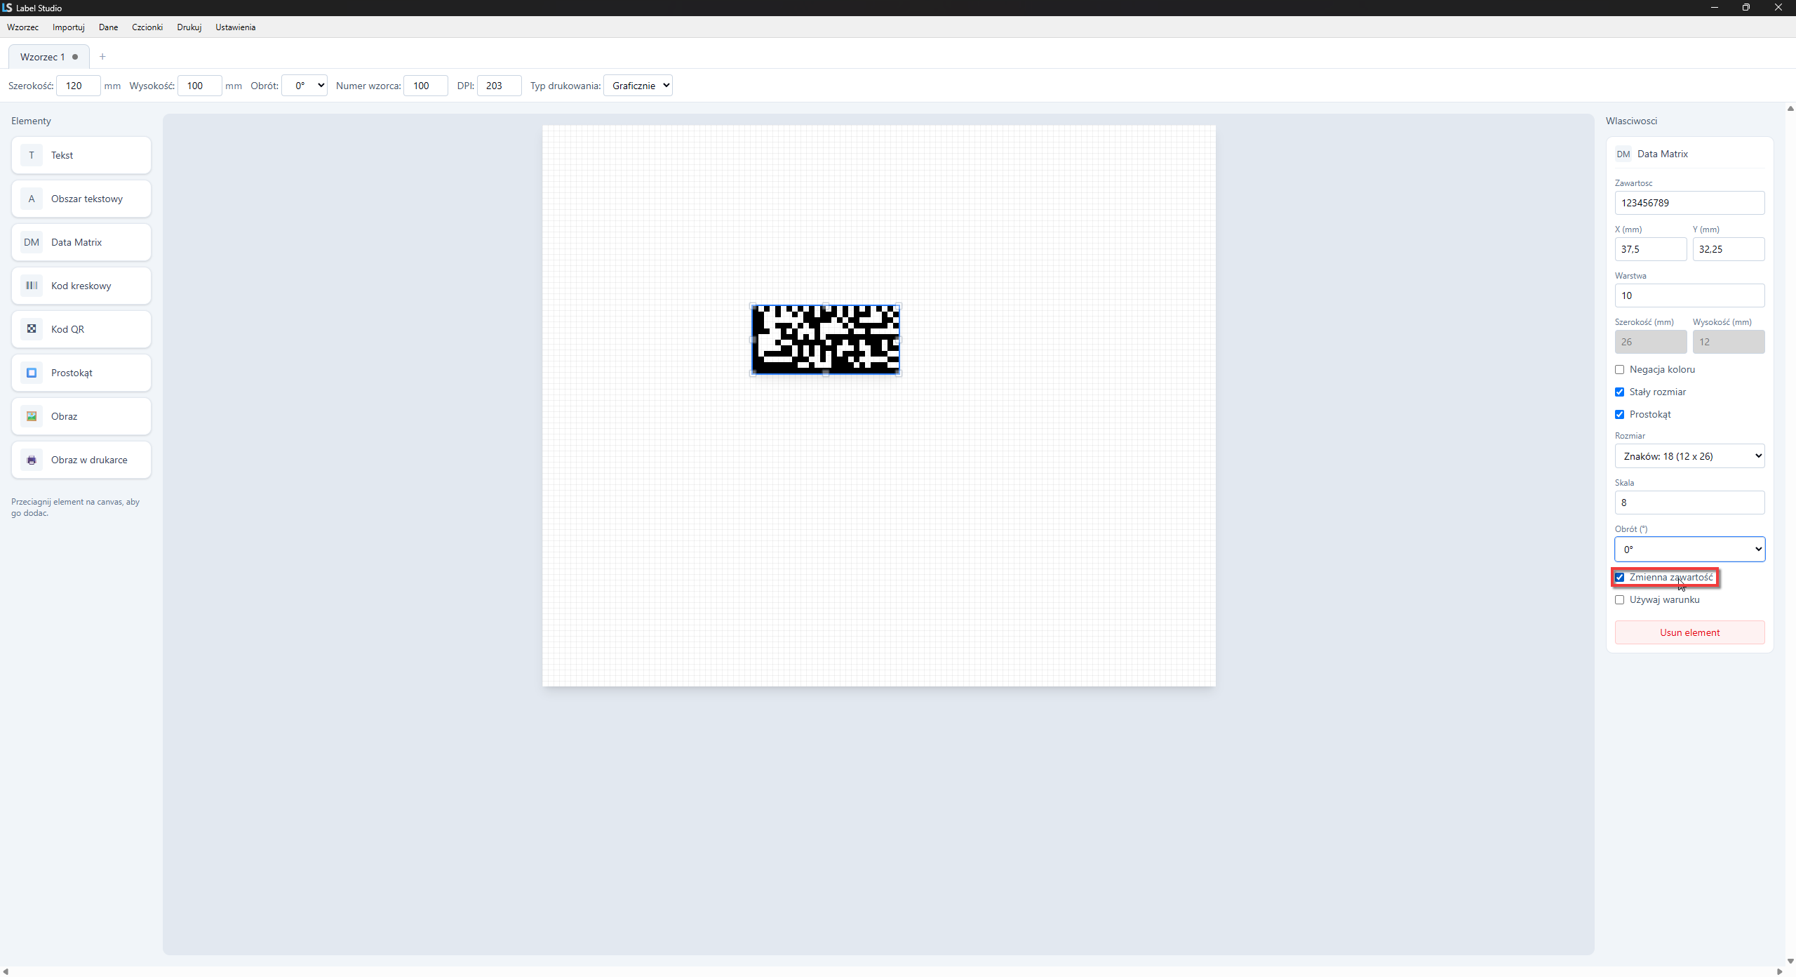Image resolution: width=1796 pixels, height=977 pixels.
Task: Toggle the Zmienna zawartość checkbox
Action: click(1620, 577)
